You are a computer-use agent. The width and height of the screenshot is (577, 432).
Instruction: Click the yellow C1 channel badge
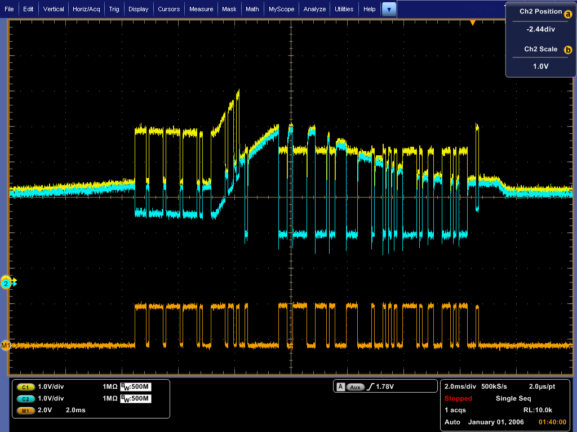pyautogui.click(x=25, y=388)
